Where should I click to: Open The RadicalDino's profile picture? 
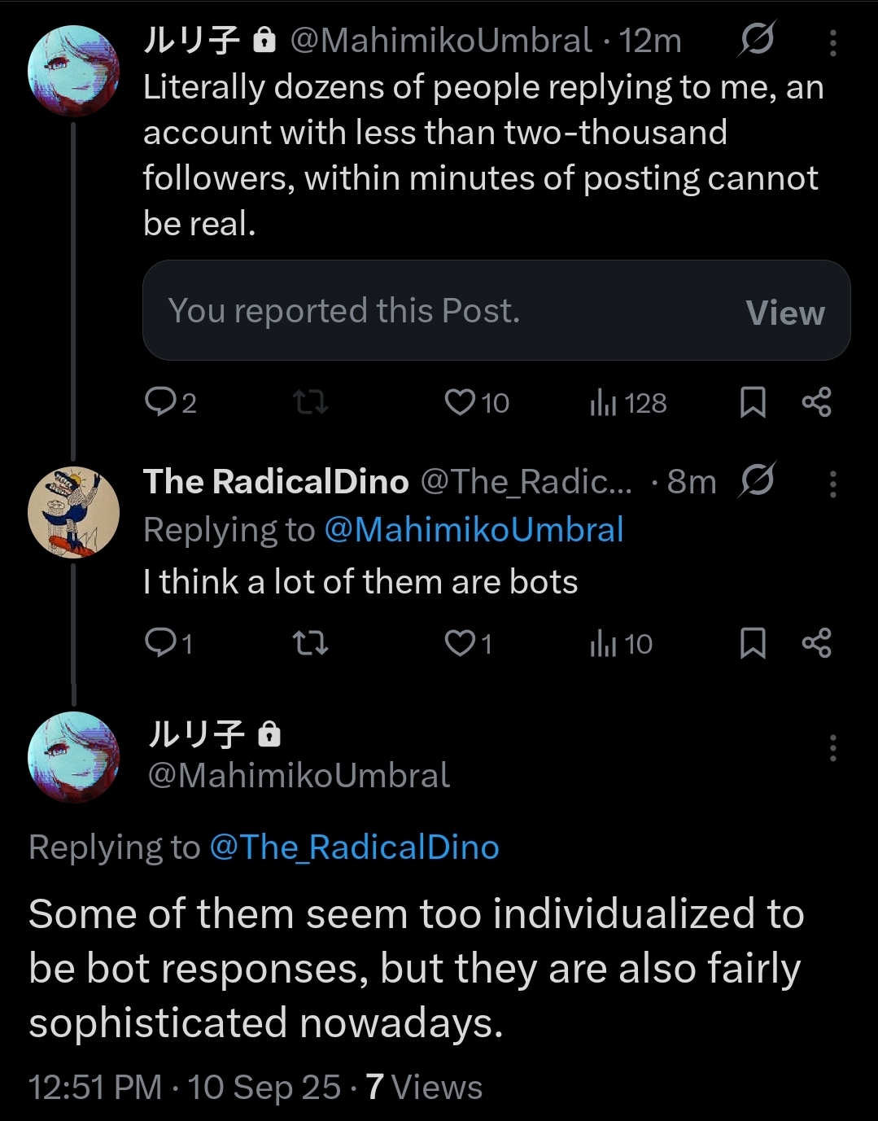[x=73, y=513]
